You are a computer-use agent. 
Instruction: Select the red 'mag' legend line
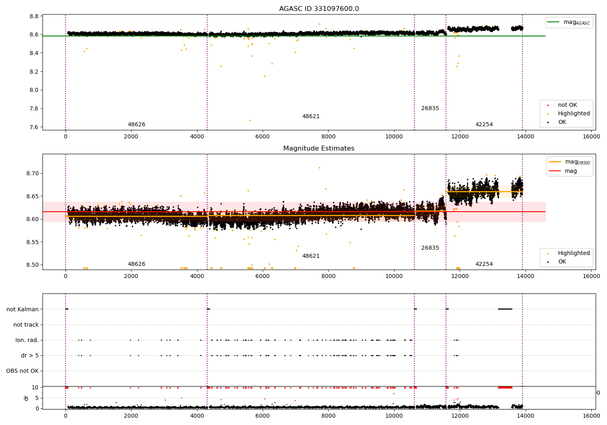click(x=555, y=171)
